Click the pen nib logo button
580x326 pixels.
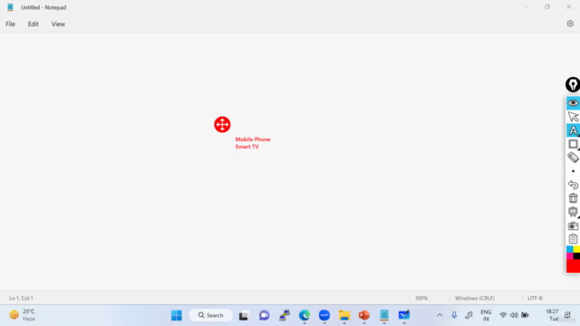click(573, 84)
